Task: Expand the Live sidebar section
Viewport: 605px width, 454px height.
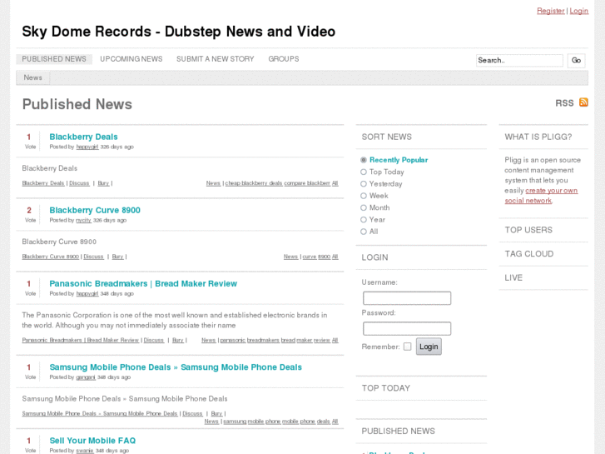Action: (513, 277)
